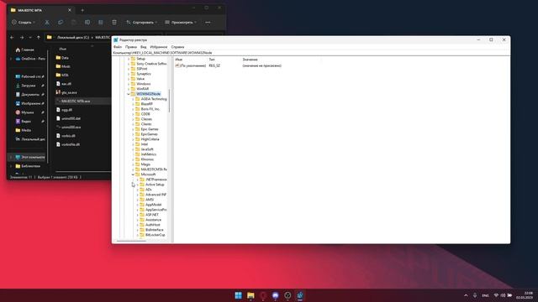Select the HighCriteria registry key
This screenshot has width=538, height=302.
(x=150, y=139)
